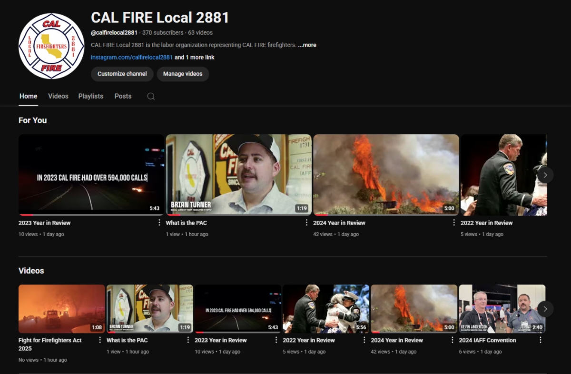Play the 2024 Year in Review thumbnail in For You

pos(386,175)
